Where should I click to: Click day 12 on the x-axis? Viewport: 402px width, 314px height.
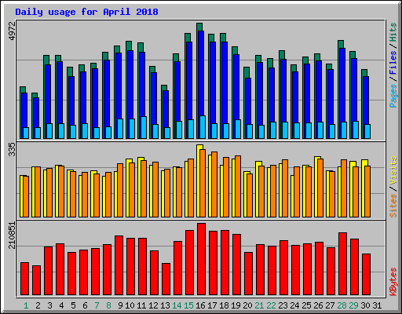153,305
